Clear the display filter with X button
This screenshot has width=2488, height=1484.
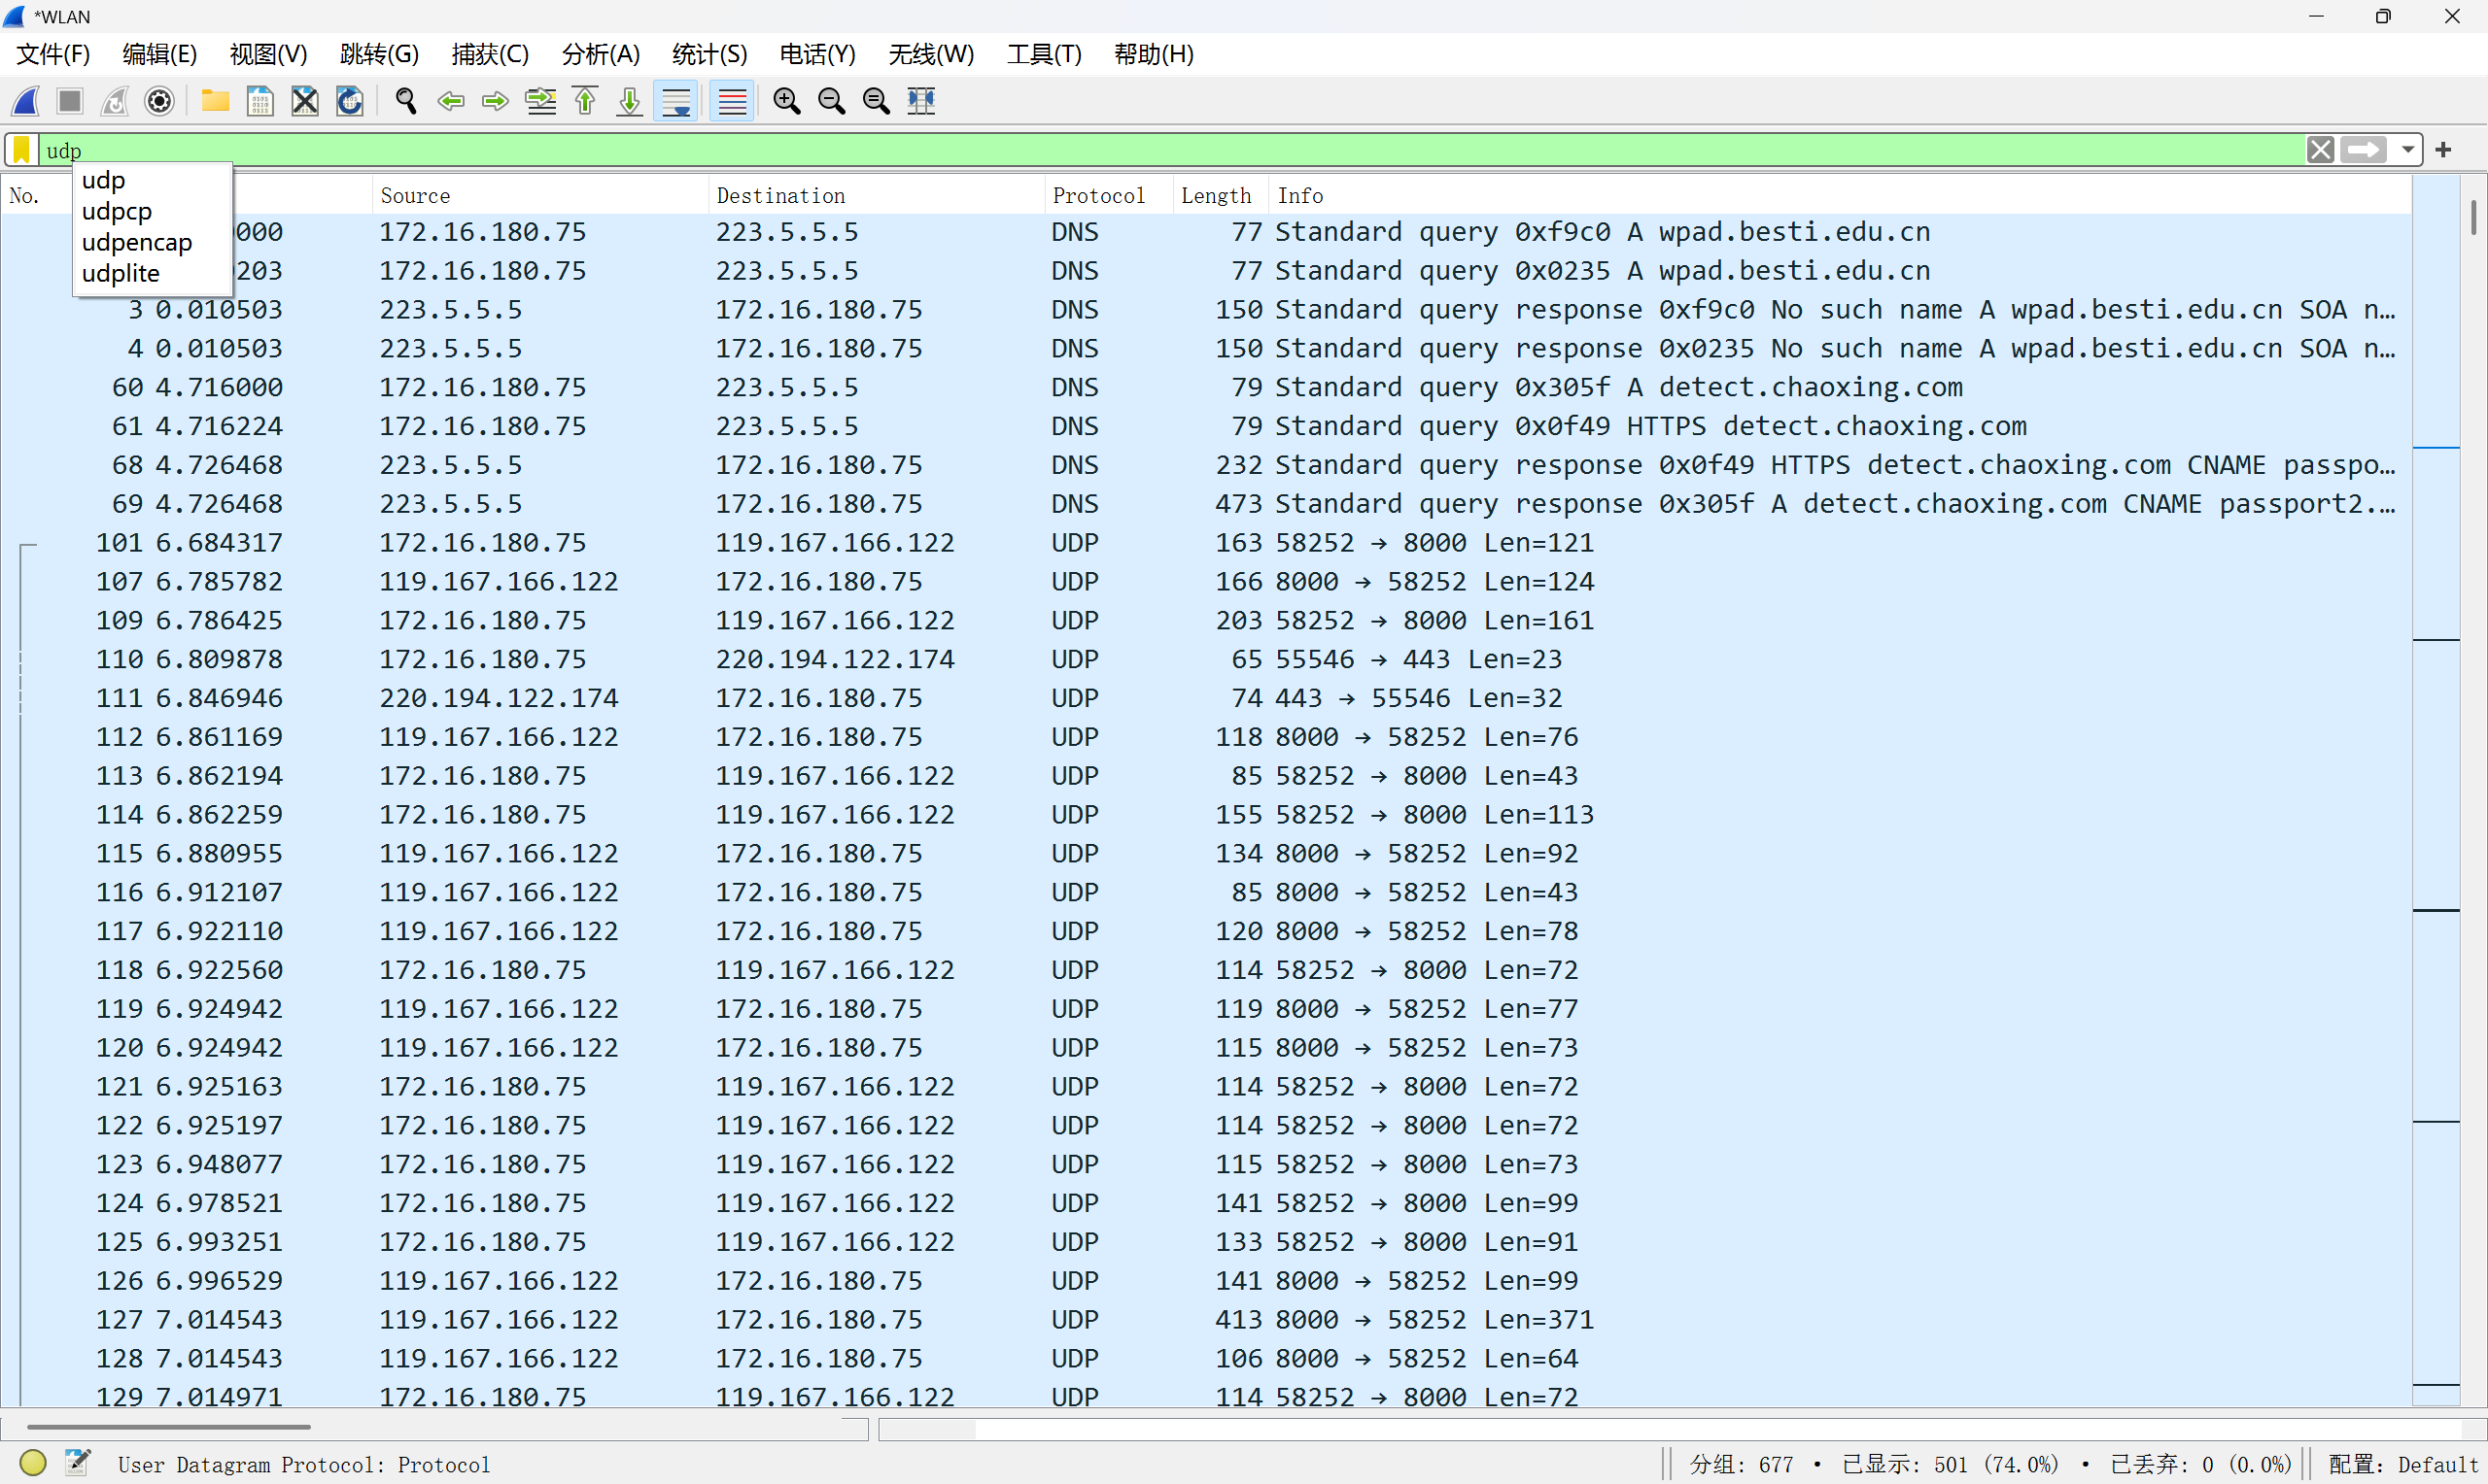pyautogui.click(x=2321, y=150)
